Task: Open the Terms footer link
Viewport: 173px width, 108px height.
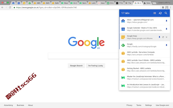Action: (139, 105)
